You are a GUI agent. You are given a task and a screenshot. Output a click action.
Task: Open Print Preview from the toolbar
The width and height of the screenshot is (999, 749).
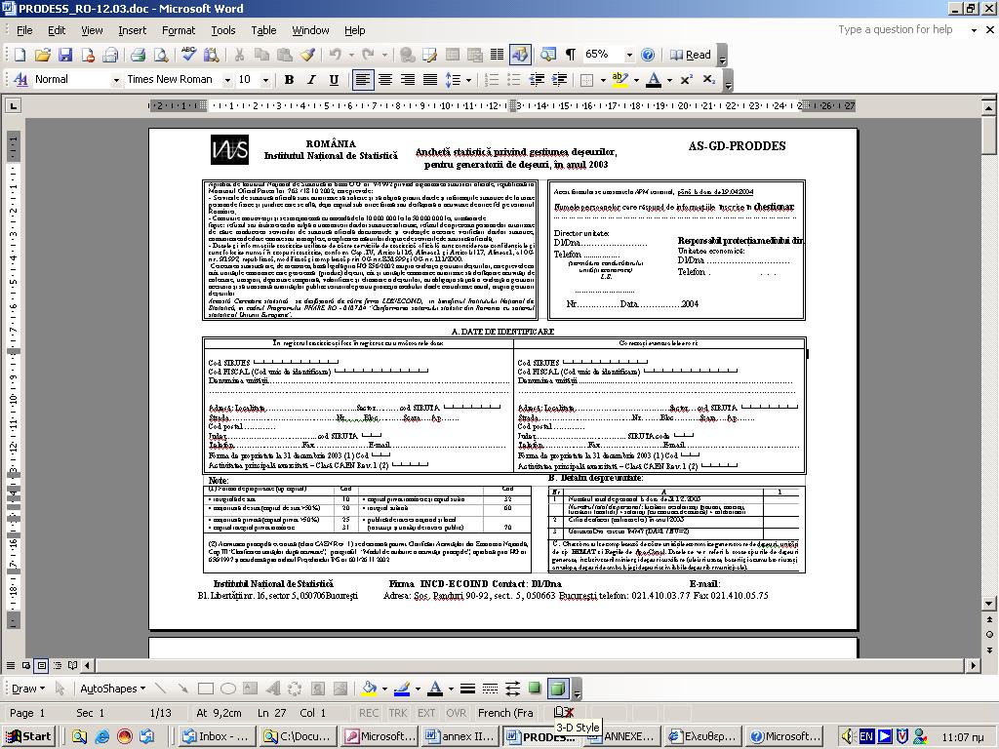[x=161, y=55]
